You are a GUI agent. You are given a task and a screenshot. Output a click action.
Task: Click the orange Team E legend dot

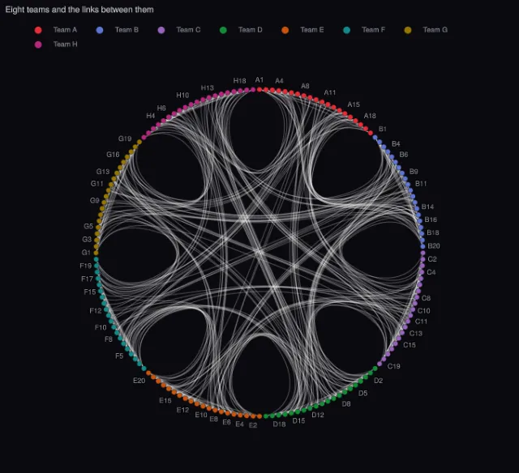tap(285, 30)
